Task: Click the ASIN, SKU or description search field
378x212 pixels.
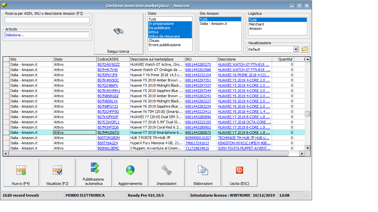Action: click(x=47, y=20)
